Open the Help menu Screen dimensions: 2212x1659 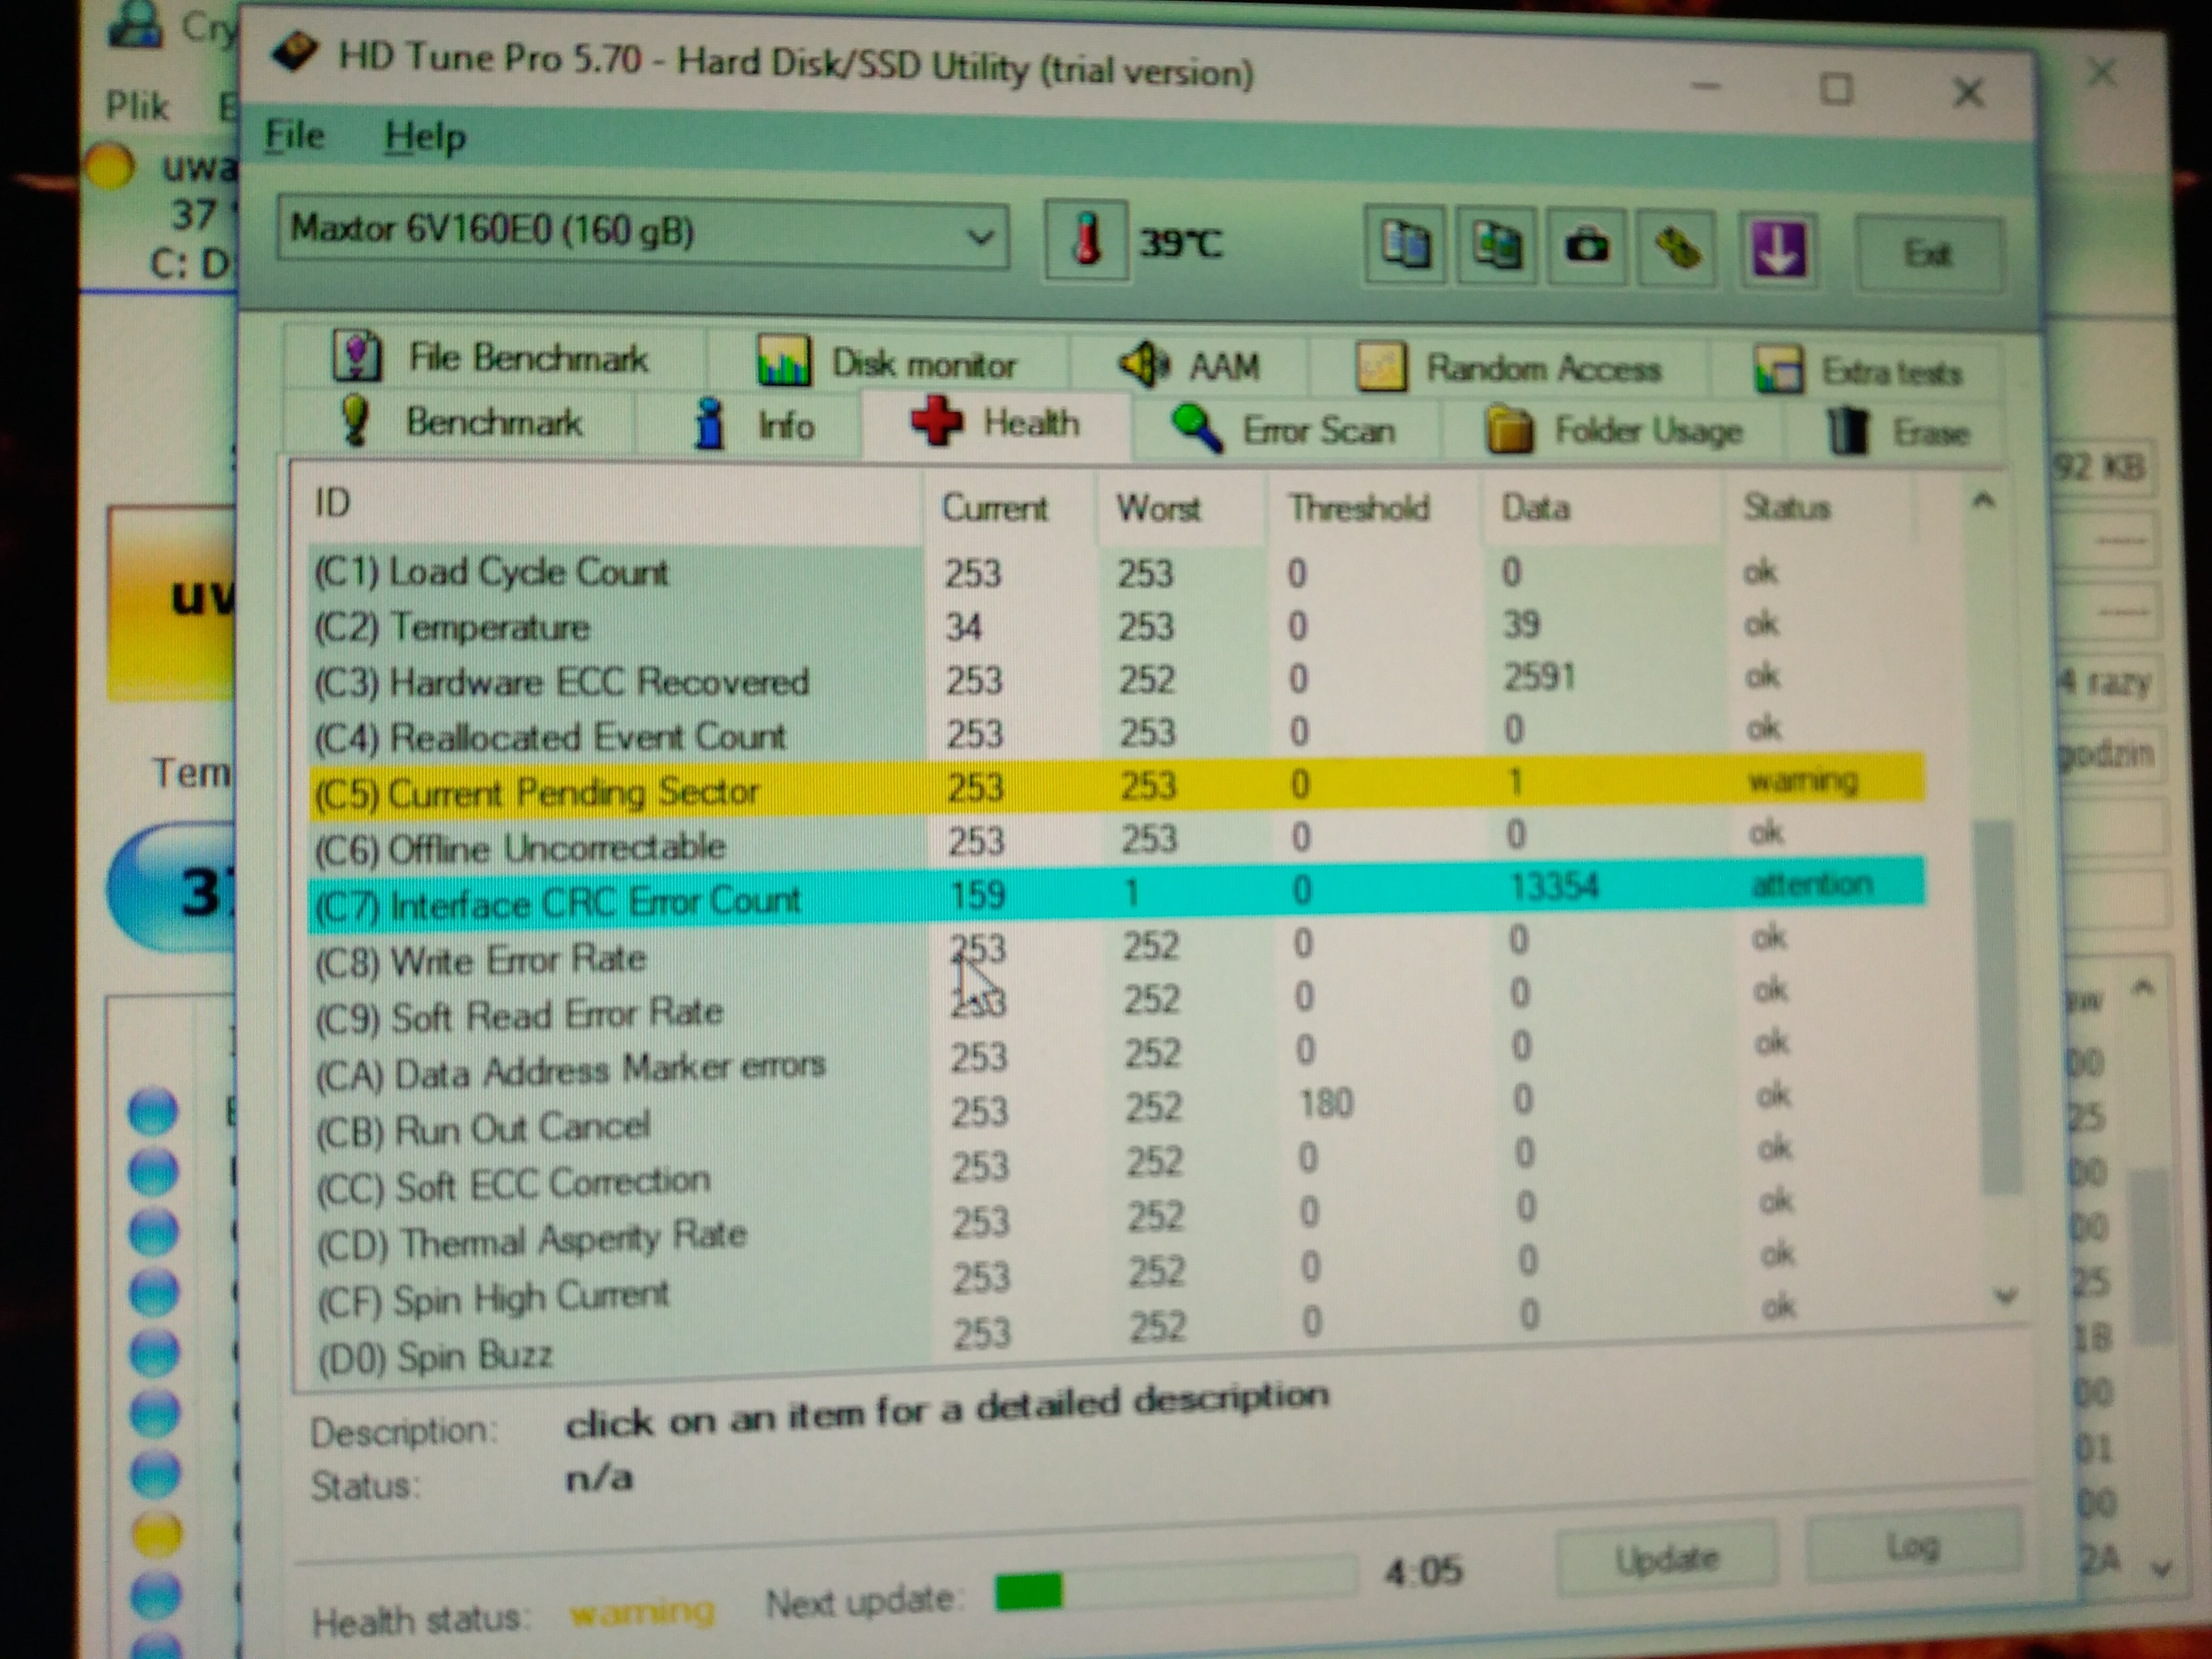[x=425, y=138]
